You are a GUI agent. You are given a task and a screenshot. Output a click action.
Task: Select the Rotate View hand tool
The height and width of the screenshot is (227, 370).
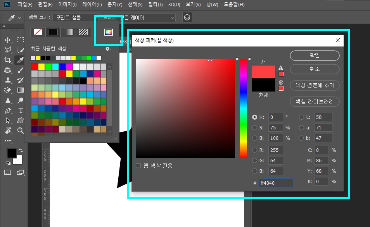(7, 131)
